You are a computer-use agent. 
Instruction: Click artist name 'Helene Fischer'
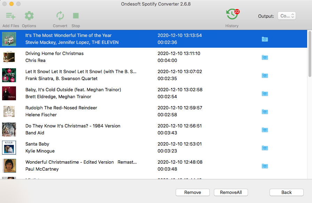point(41,115)
